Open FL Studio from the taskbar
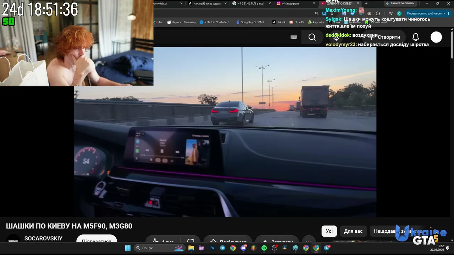The image size is (454, 255). tap(254, 248)
